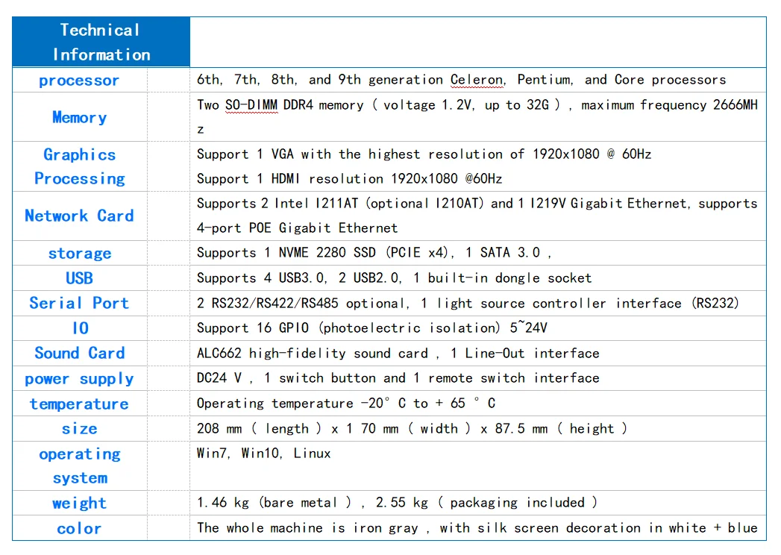Select 'Supports 2 Intel I211AT' line
This screenshot has width=781, height=555.
pyautogui.click(x=477, y=203)
